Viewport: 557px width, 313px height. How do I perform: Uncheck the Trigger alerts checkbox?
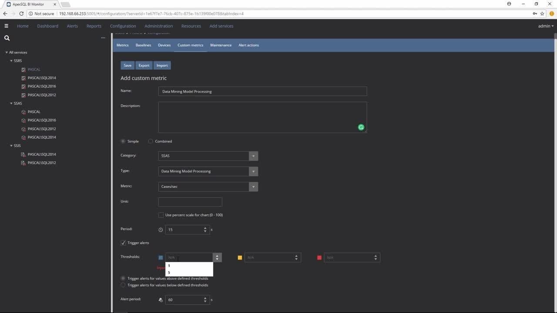click(123, 243)
